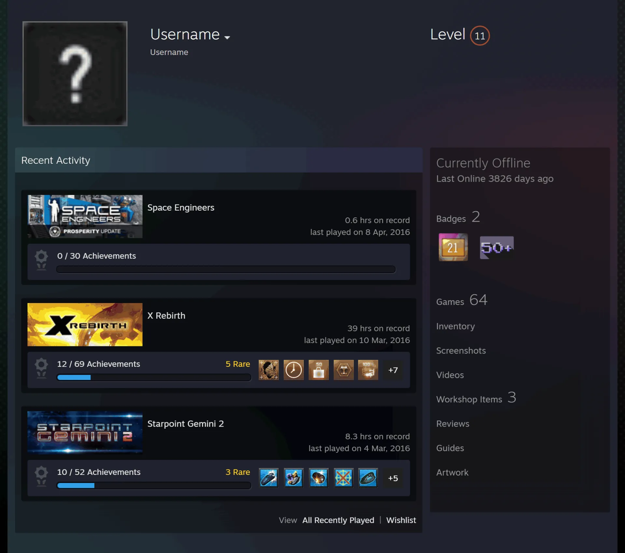Click the Starpoint Gemini 2 title link
The height and width of the screenshot is (553, 625).
(x=186, y=424)
